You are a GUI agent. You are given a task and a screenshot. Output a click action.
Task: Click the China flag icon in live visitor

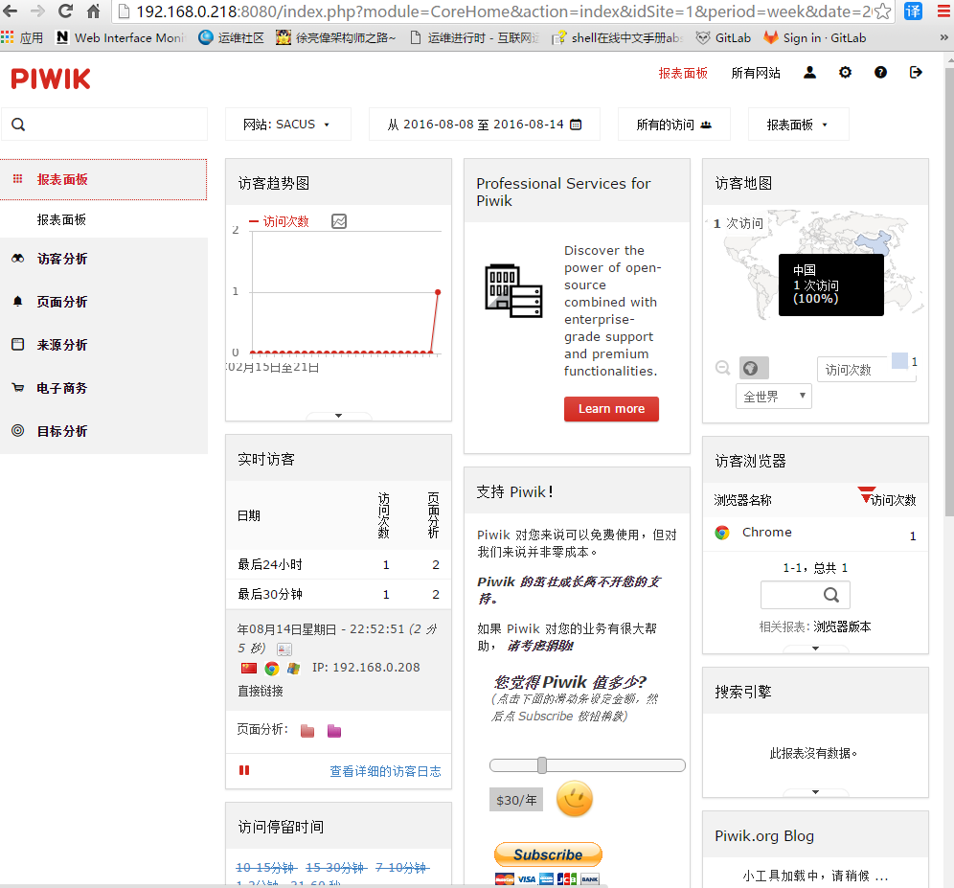[249, 669]
